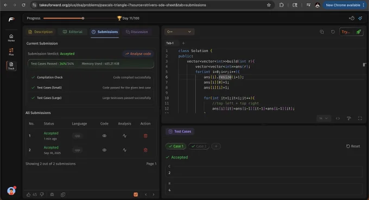Select the Case 2 test case

tap(199, 146)
